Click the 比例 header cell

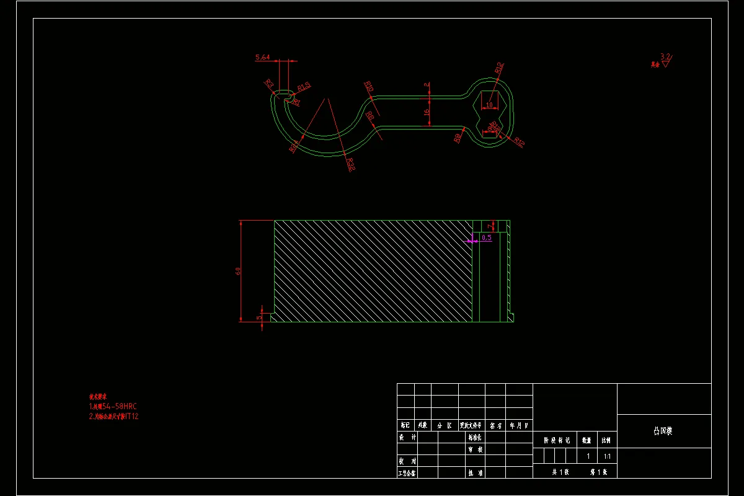(x=607, y=440)
